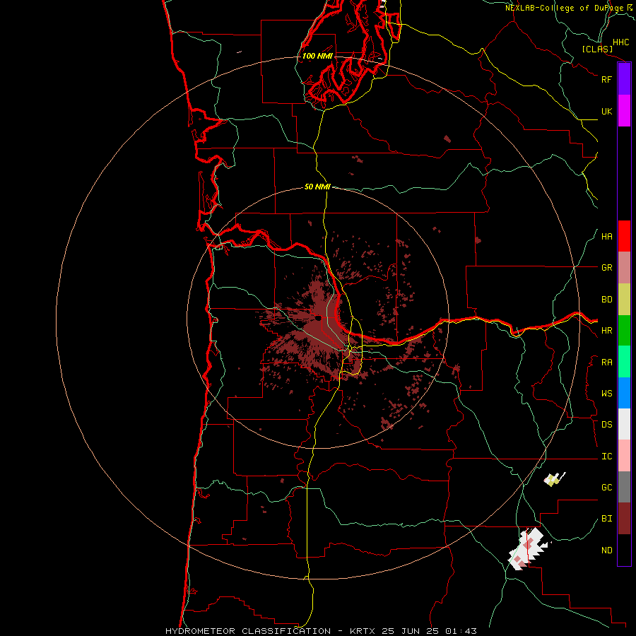
Task: Click the HA red legend swatch
Action: [624, 236]
